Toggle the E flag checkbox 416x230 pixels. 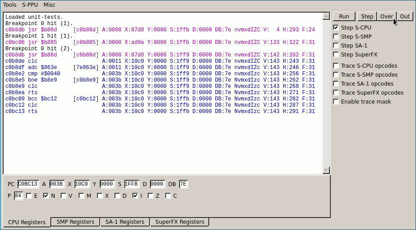29,196
